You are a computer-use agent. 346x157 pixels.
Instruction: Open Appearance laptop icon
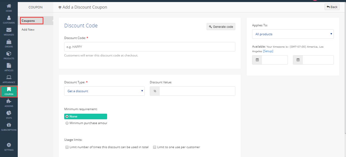(9, 79)
